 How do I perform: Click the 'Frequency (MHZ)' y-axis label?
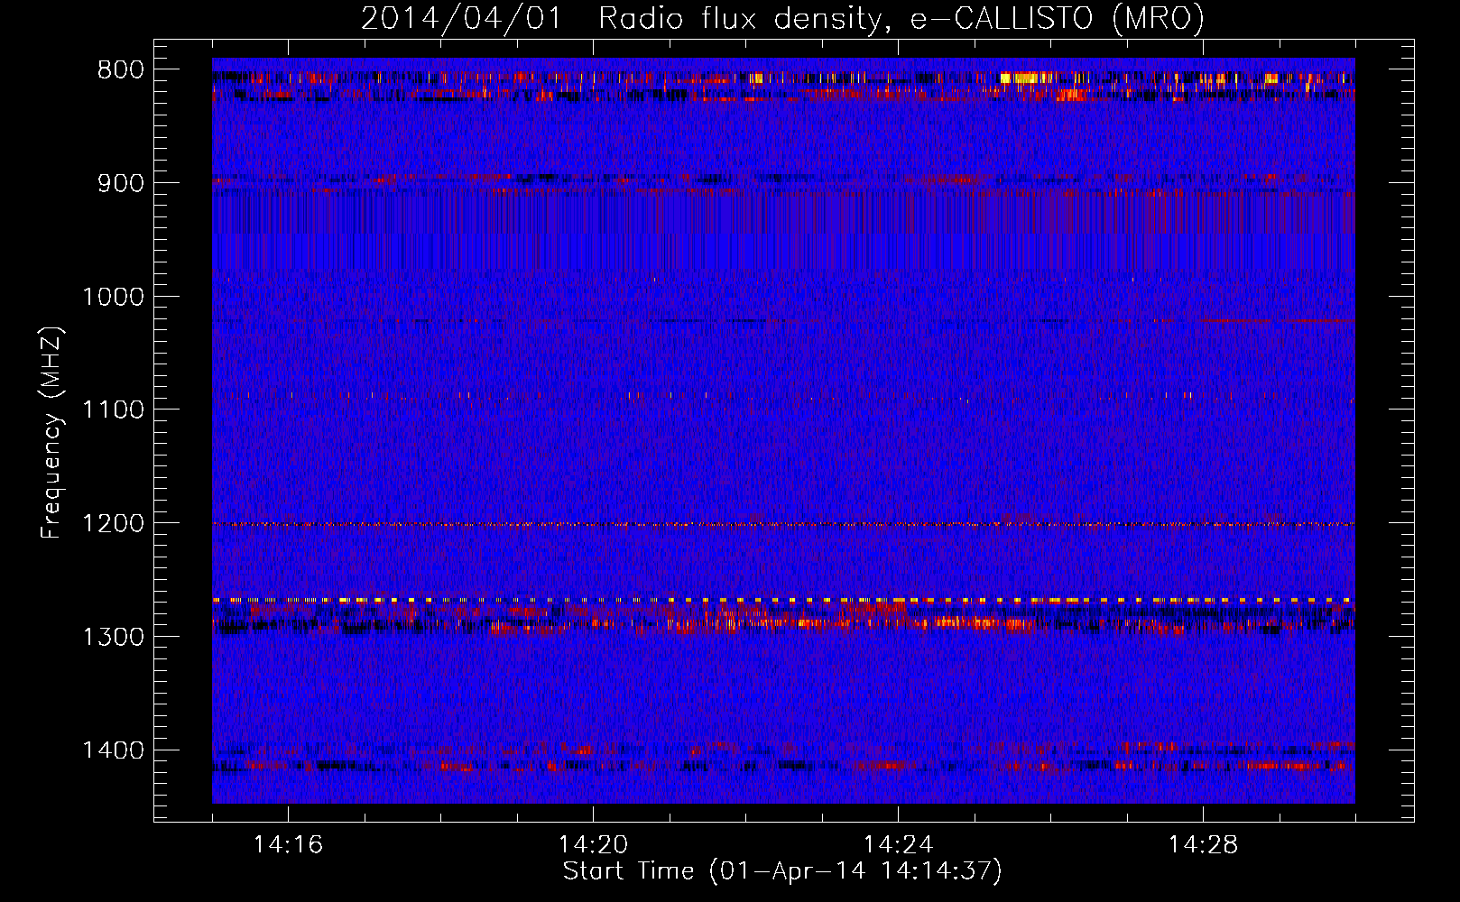click(51, 433)
